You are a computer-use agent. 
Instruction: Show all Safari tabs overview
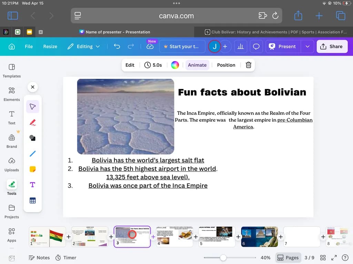pos(340,16)
